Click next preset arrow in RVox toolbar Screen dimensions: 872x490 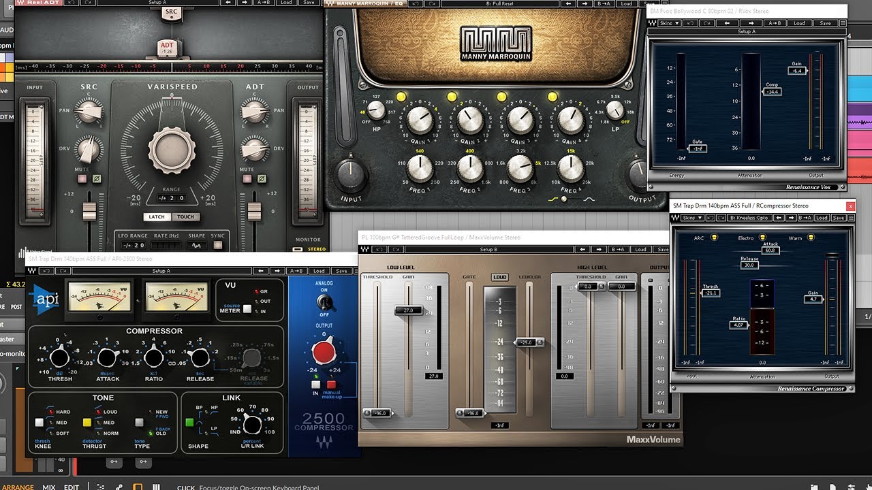tap(751, 23)
